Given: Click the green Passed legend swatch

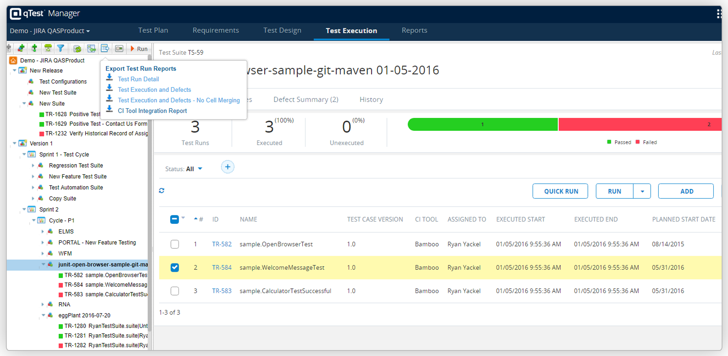Looking at the screenshot, I should [x=609, y=142].
